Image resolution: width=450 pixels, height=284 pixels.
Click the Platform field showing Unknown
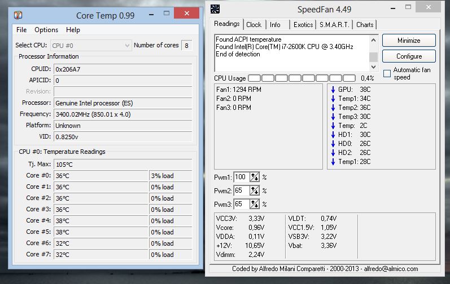(123, 126)
